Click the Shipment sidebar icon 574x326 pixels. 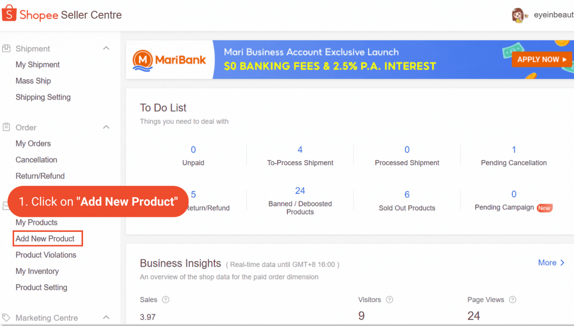[6, 48]
